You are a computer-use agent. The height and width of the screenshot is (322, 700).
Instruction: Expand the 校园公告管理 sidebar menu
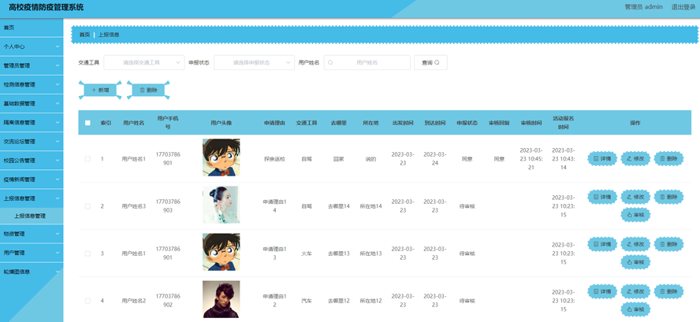click(32, 161)
